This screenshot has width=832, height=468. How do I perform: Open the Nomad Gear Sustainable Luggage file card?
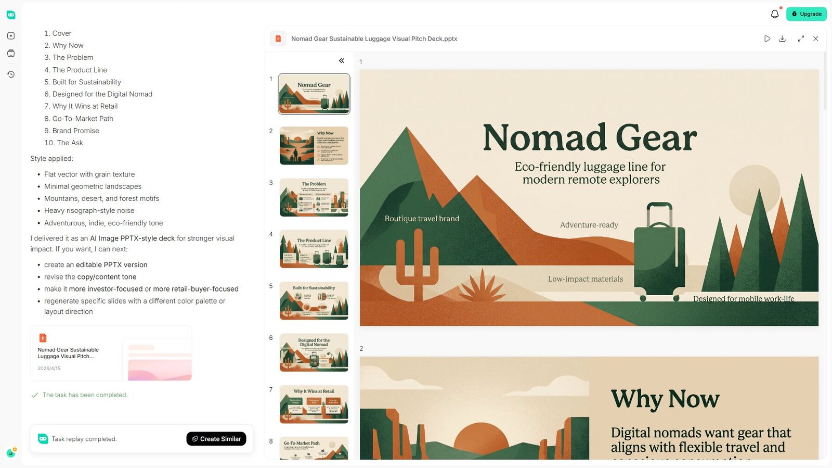tap(111, 353)
